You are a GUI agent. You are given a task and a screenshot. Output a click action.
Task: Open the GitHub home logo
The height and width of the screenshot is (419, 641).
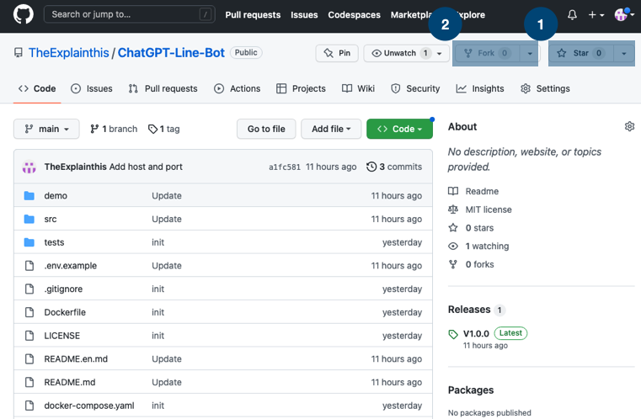pos(24,14)
